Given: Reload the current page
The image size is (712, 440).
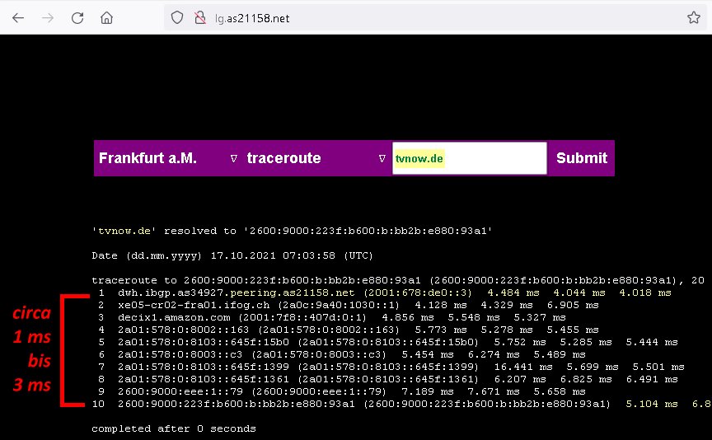Looking at the screenshot, I should click(x=77, y=17).
